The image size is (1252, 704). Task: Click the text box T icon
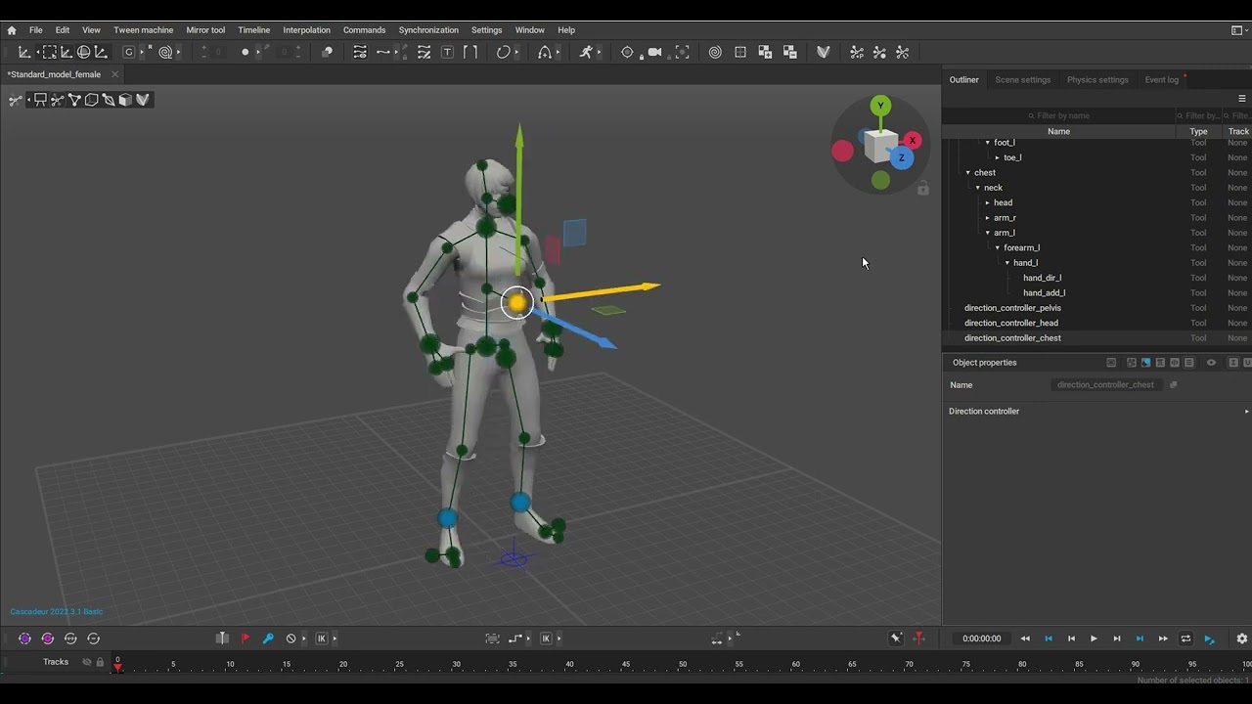pyautogui.click(x=448, y=52)
